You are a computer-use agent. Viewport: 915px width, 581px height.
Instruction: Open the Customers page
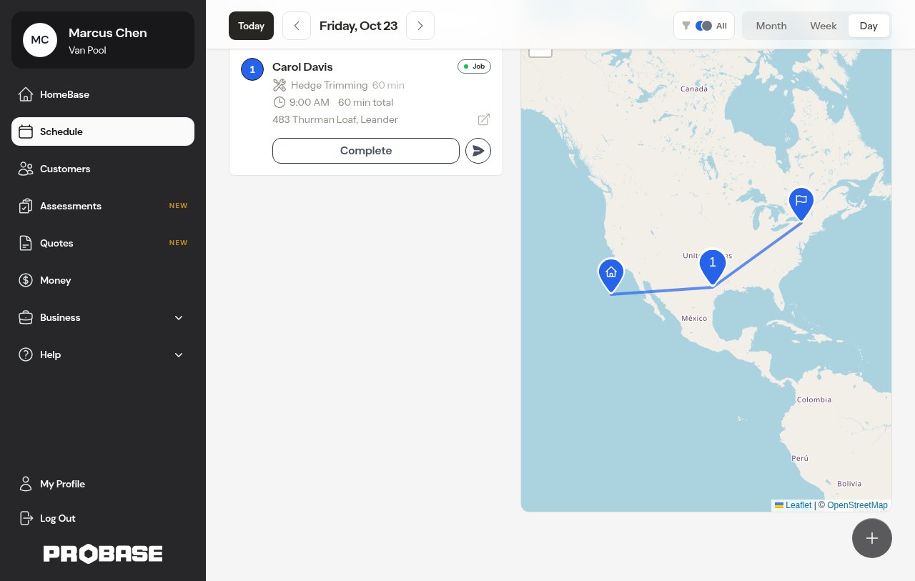click(x=103, y=169)
